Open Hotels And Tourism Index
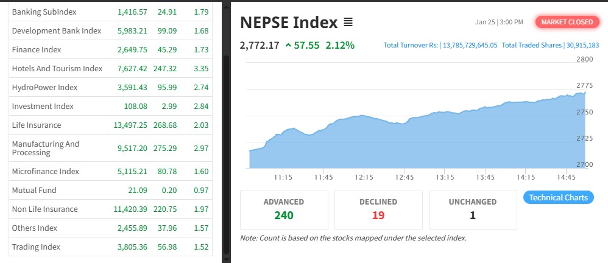The width and height of the screenshot is (608, 263). click(x=57, y=69)
